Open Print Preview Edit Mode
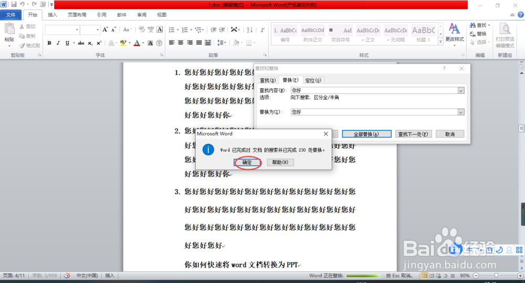Image resolution: width=525 pixels, height=283 pixels. click(505, 36)
